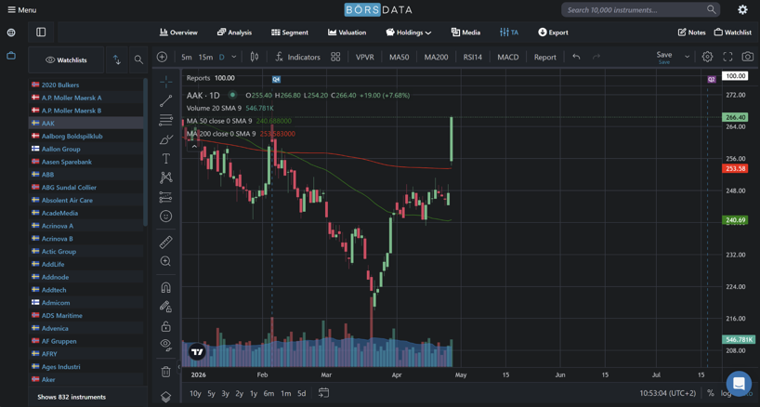The height and width of the screenshot is (407, 760).
Task: Select the ruler measure tool
Action: (x=165, y=242)
